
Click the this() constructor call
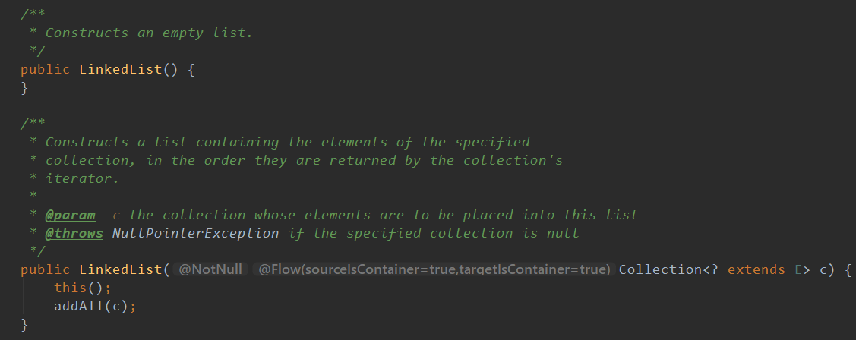[79, 288]
